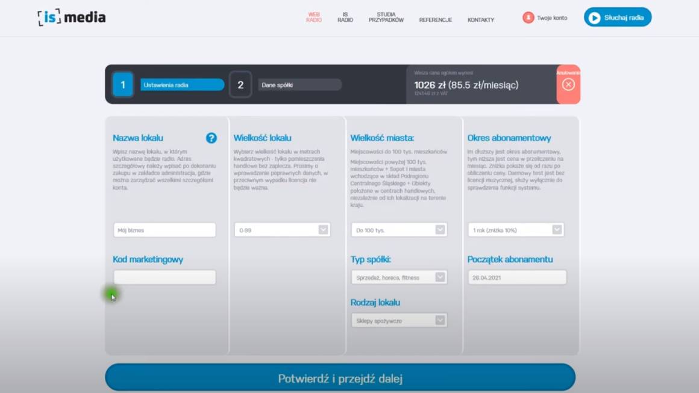Open the Typ spółki dropdown
The image size is (699, 393).
coord(399,277)
